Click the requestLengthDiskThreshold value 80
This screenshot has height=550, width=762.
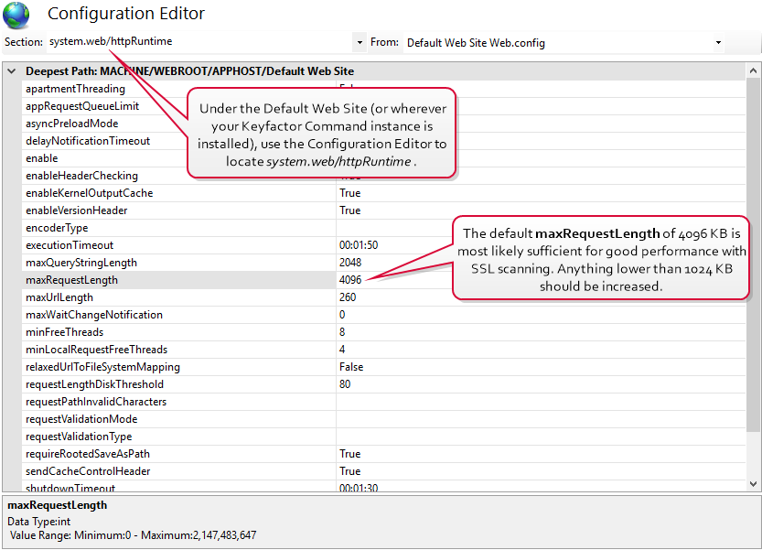[345, 384]
